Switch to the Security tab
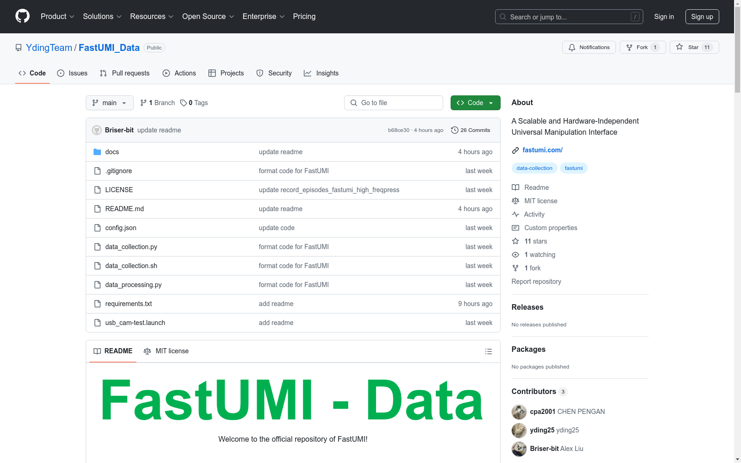741x463 pixels. pos(274,73)
